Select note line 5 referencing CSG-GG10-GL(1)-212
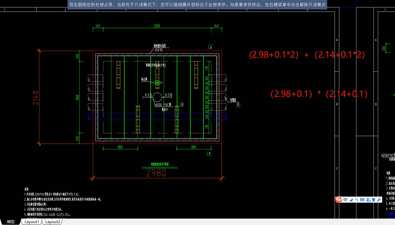Screen dimensions: 395x225 click(47, 214)
